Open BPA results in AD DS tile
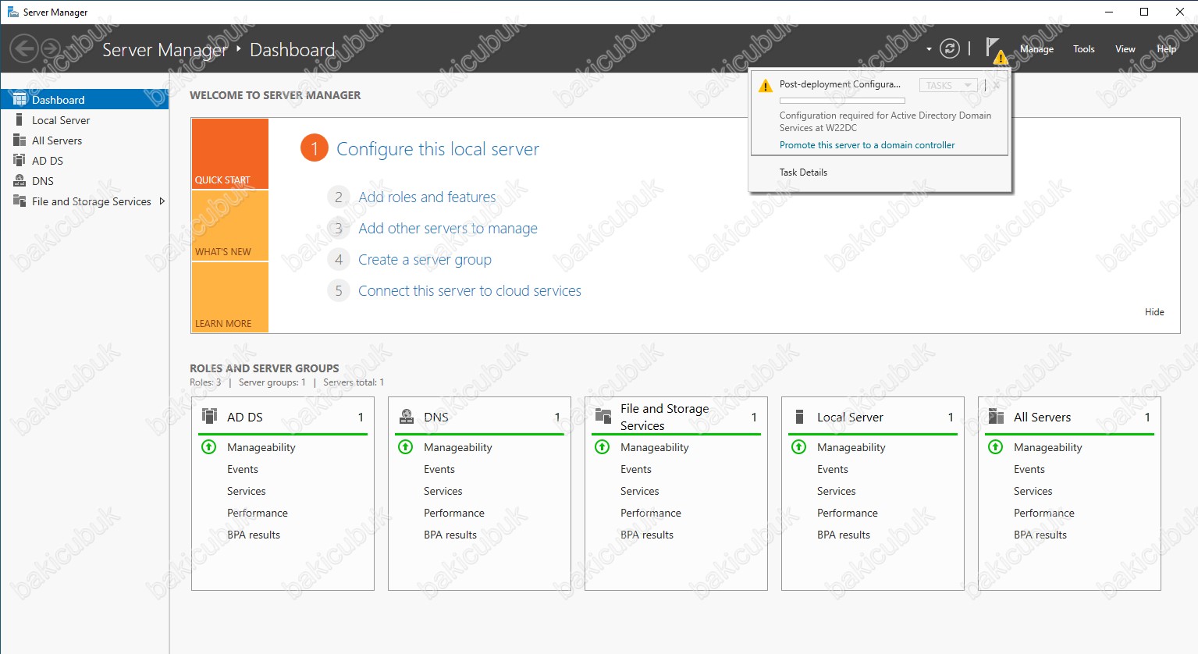The height and width of the screenshot is (654, 1198). point(254,535)
